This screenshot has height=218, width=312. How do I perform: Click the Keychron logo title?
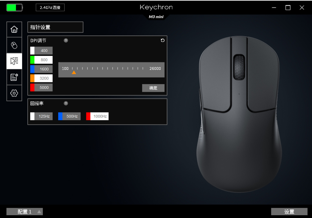tap(156, 7)
